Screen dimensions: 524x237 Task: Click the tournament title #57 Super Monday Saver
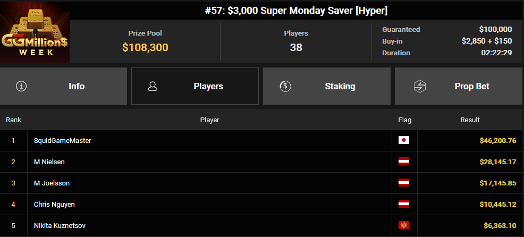click(x=296, y=11)
